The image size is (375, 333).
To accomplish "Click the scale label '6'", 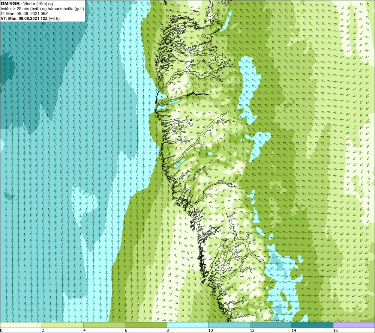I will (126, 331).
